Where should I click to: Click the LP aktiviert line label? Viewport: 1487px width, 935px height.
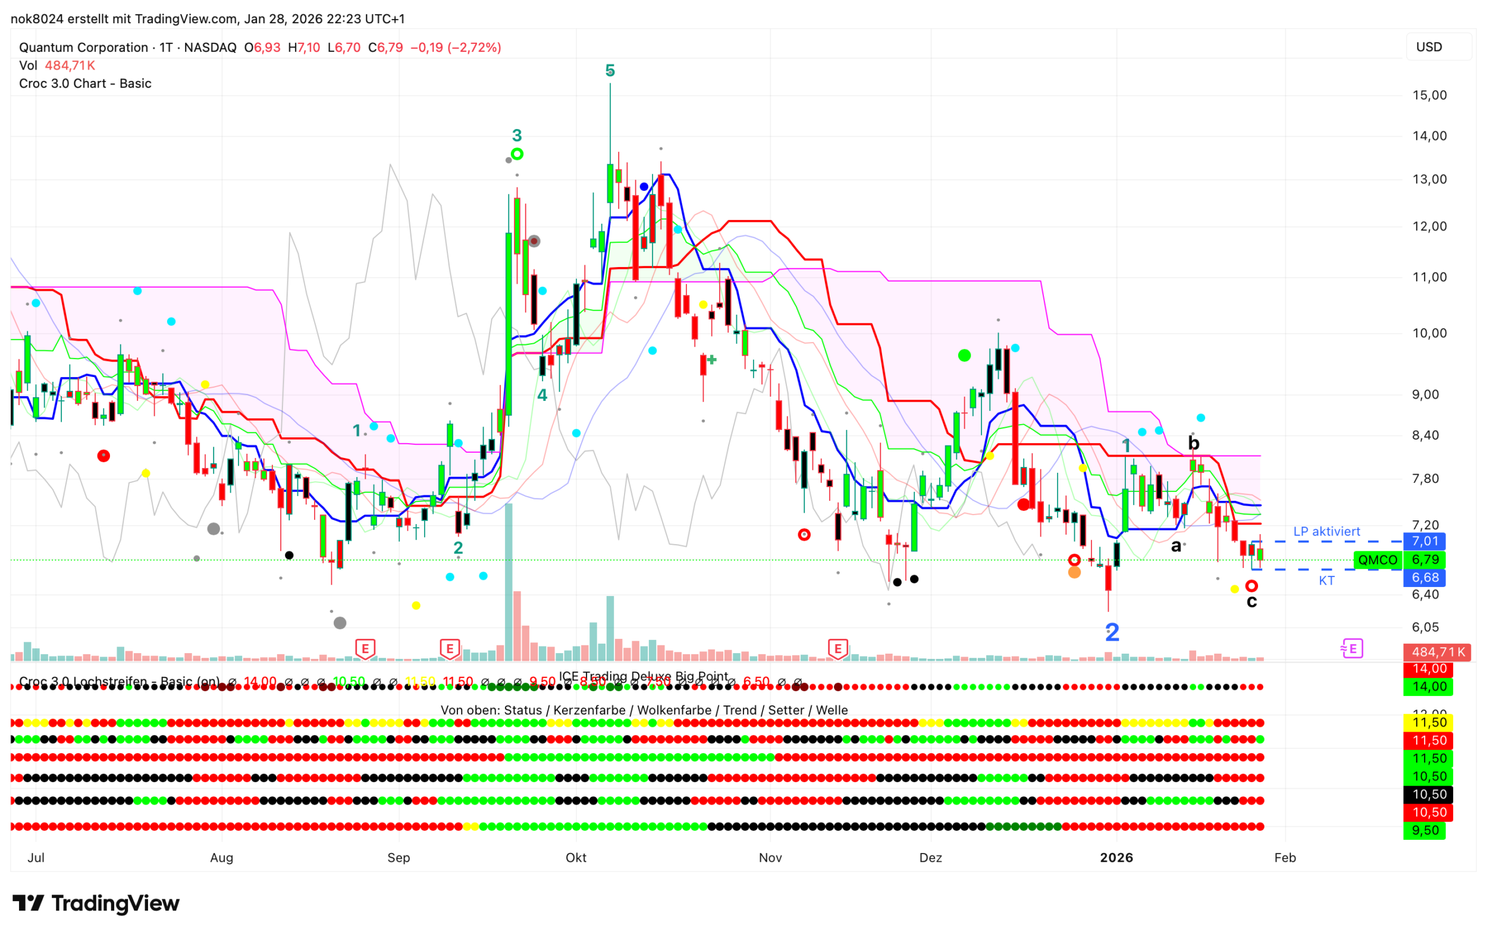click(x=1326, y=532)
